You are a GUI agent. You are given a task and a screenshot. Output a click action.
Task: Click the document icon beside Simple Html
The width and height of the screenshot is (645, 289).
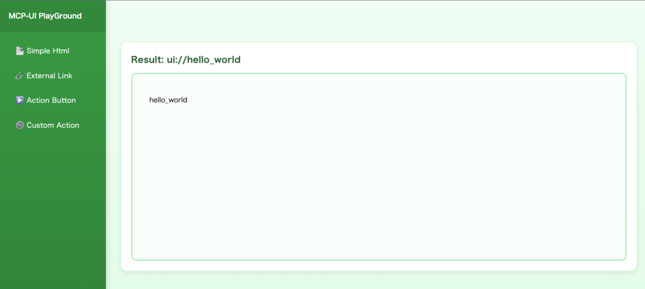20,51
